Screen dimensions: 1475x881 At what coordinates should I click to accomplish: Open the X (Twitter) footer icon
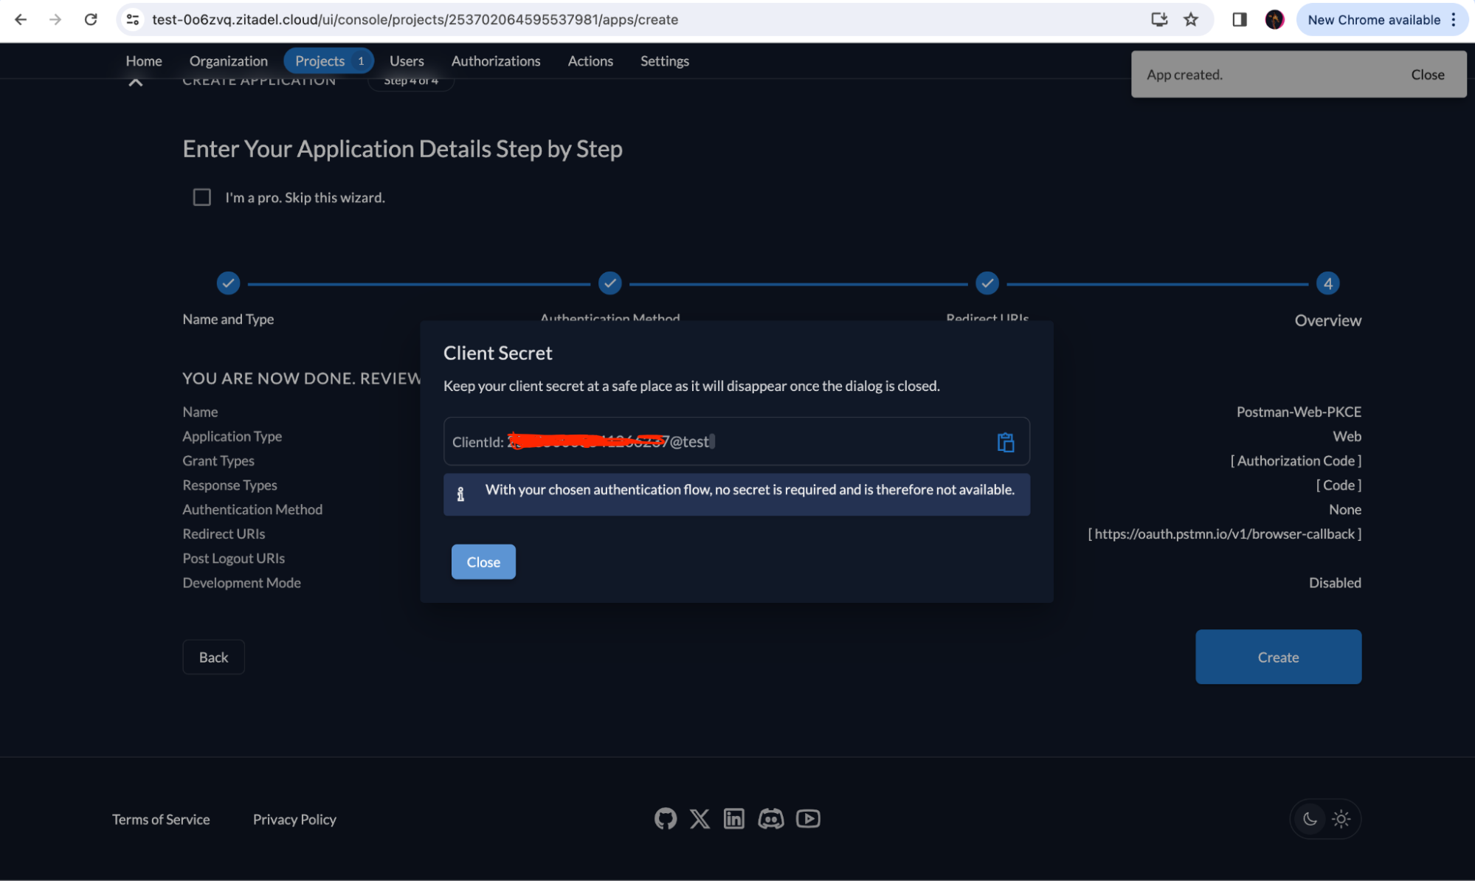699,818
